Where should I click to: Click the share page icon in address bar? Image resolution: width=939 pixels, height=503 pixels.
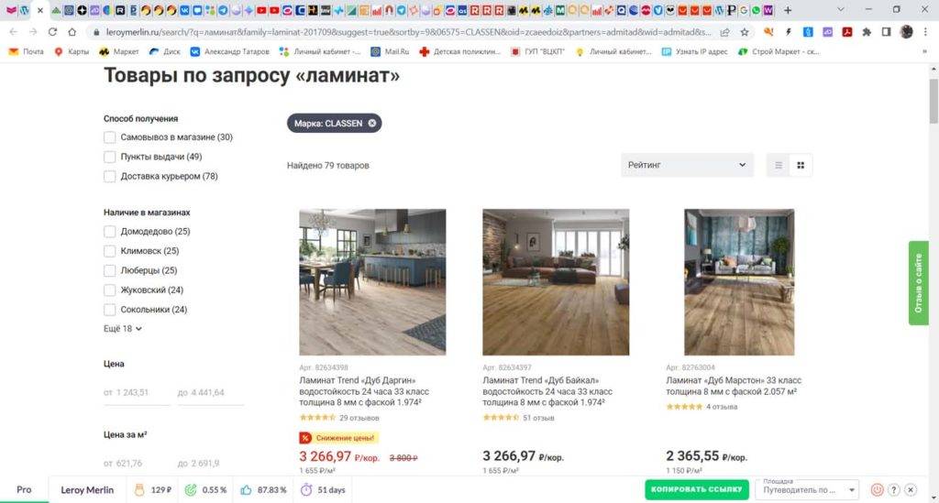724,31
